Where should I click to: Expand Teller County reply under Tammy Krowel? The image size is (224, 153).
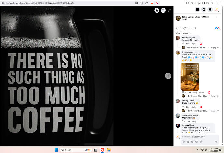point(201,111)
